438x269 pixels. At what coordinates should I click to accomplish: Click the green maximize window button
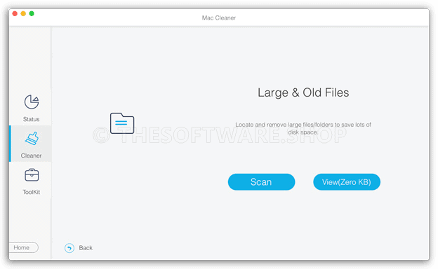click(32, 13)
